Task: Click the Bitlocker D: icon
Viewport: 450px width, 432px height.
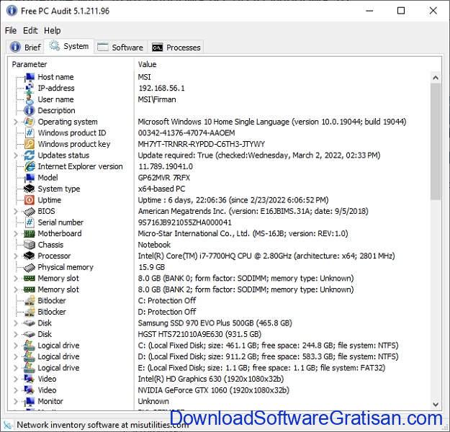Action: click(x=30, y=312)
